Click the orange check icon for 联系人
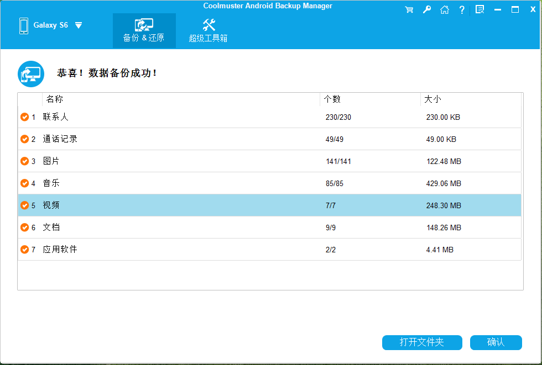 (x=24, y=117)
